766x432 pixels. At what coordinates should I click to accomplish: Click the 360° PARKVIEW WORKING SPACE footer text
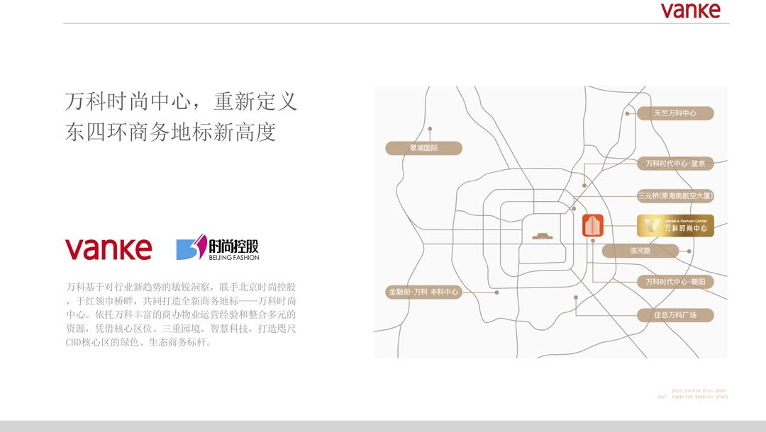click(693, 397)
